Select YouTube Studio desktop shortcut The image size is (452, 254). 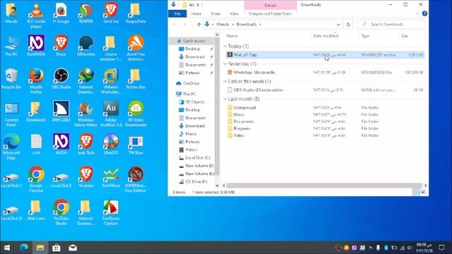[x=61, y=212]
